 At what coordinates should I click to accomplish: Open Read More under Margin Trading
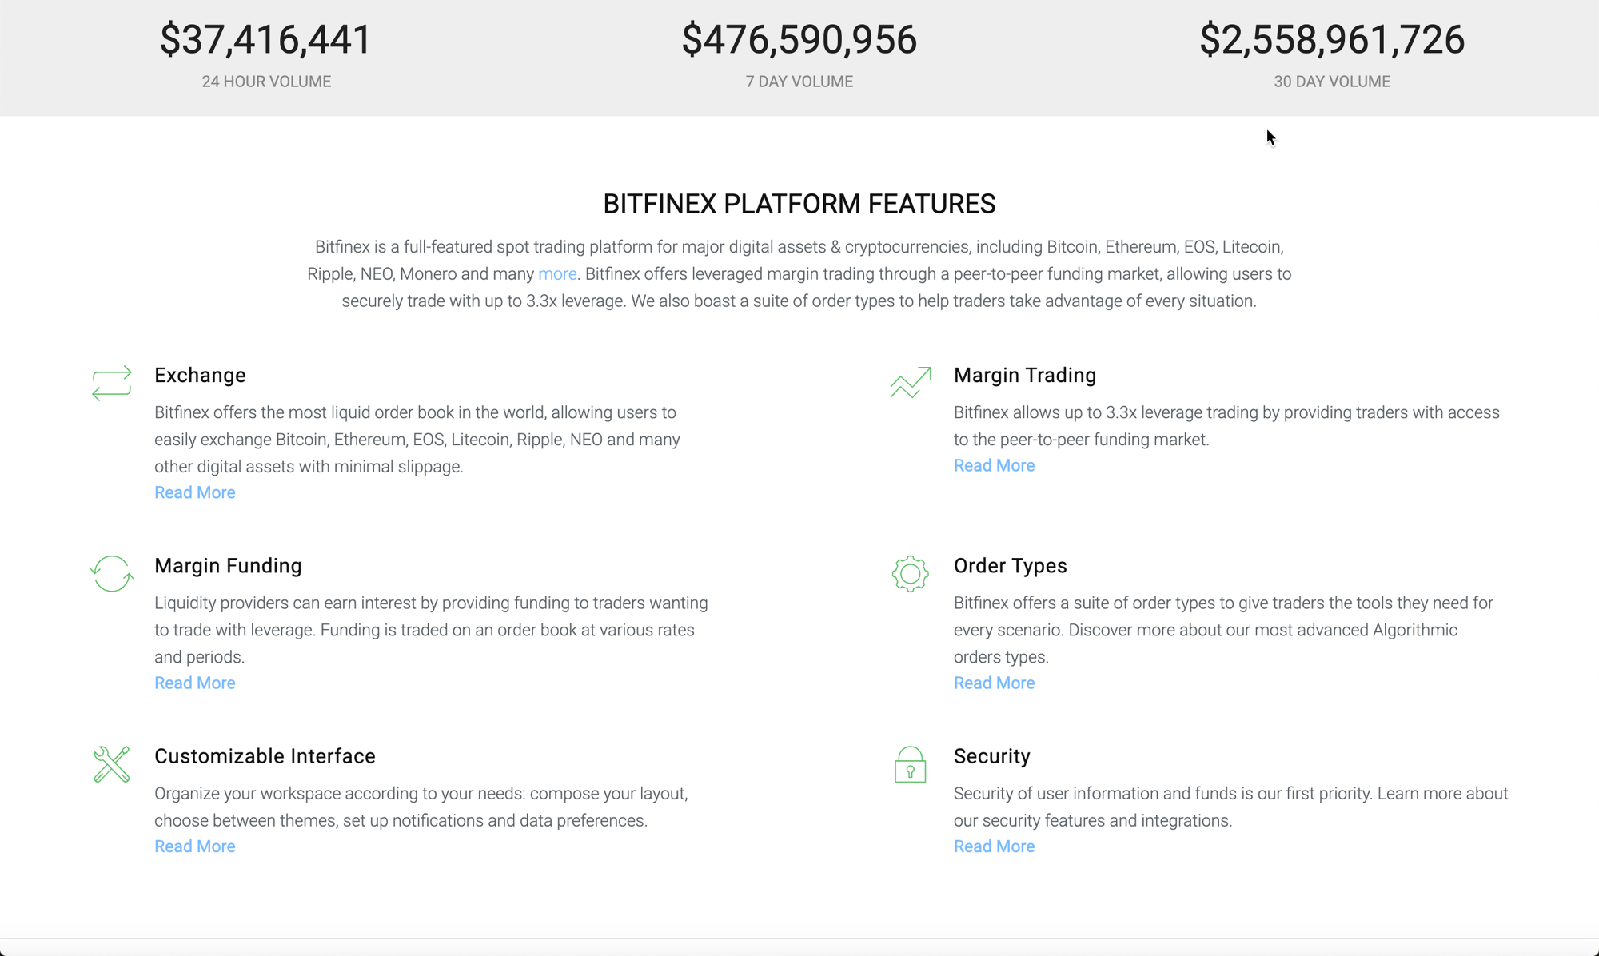994,465
